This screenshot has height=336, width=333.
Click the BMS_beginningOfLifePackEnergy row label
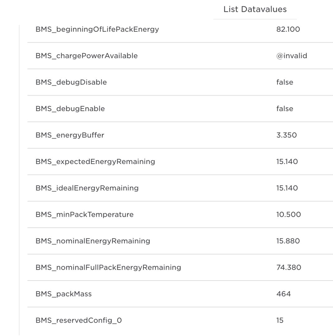pyautogui.click(x=97, y=29)
